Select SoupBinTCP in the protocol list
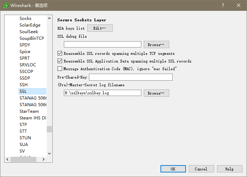247x177 pixels. (31, 38)
